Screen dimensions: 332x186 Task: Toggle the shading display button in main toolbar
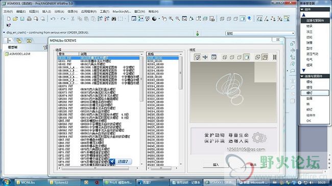[243, 19]
